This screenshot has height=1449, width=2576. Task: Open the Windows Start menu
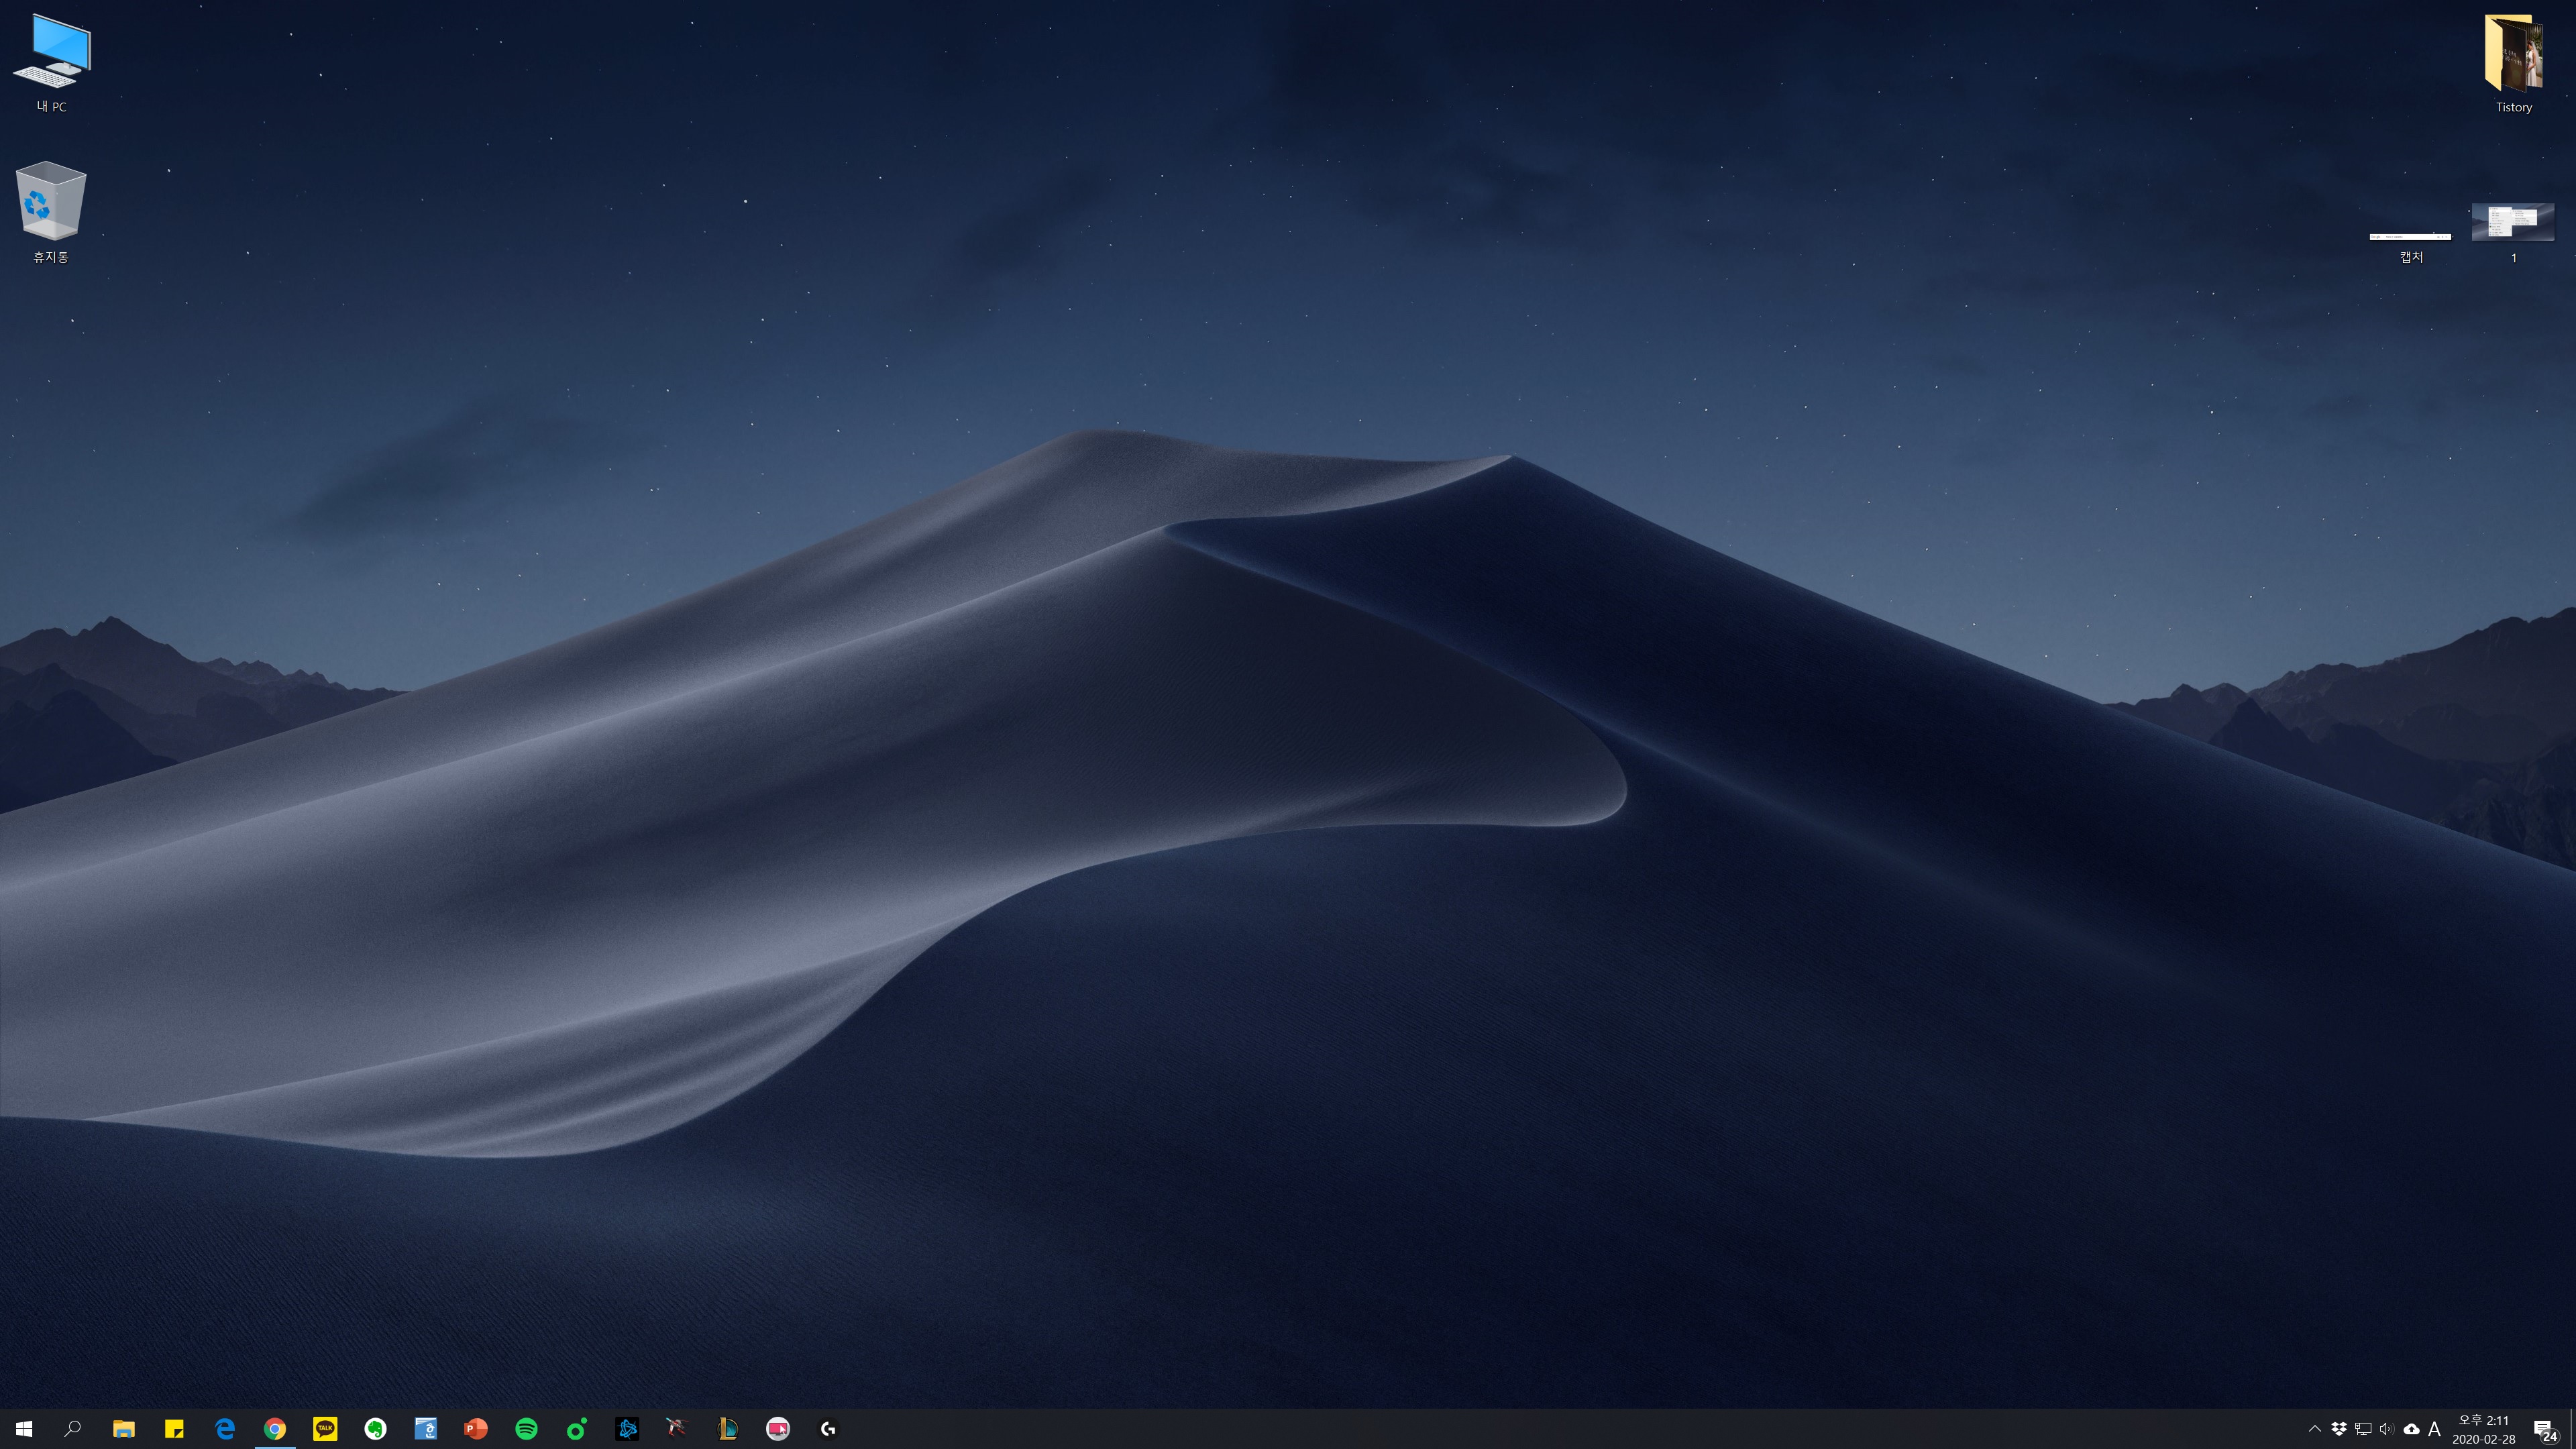pyautogui.click(x=24, y=1429)
